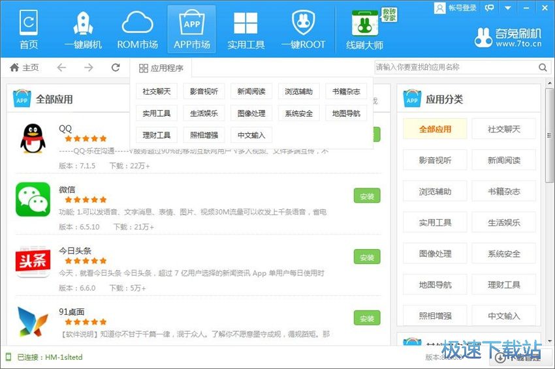The image size is (555, 369).
Task: Select 照相增强 in 应用分类 sidebar
Action: 435,316
